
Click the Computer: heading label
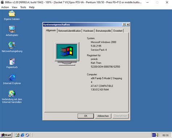click(x=92, y=74)
